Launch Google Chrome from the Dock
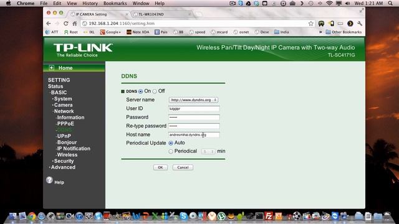399x224 pixels. pos(32,216)
